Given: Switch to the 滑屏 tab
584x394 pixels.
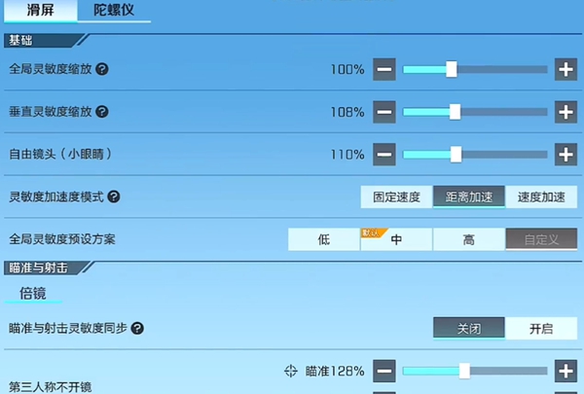Looking at the screenshot, I should (41, 14).
